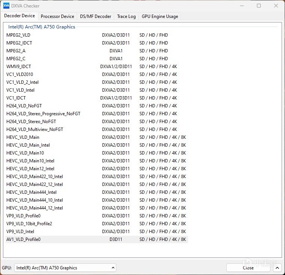Click the Intel(R) Arc(TM) A750 Graphics group header
This screenshot has width=285, height=275.
pos(42,27)
